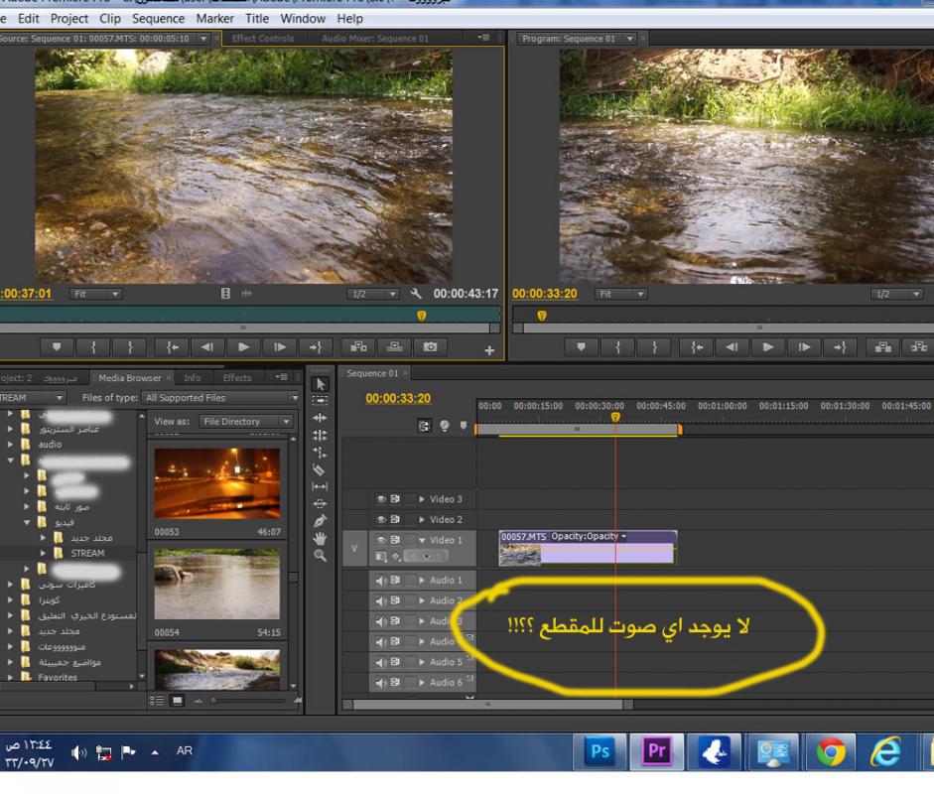Pick the Hand tool
The image size is (934, 794).
pos(320,538)
